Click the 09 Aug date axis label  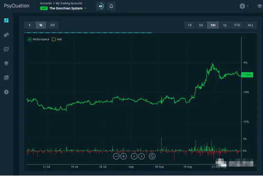159,167
